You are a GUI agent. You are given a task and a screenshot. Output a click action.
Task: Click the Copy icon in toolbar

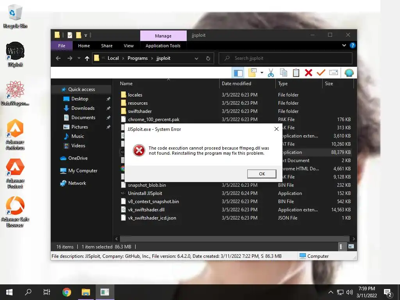pos(284,73)
